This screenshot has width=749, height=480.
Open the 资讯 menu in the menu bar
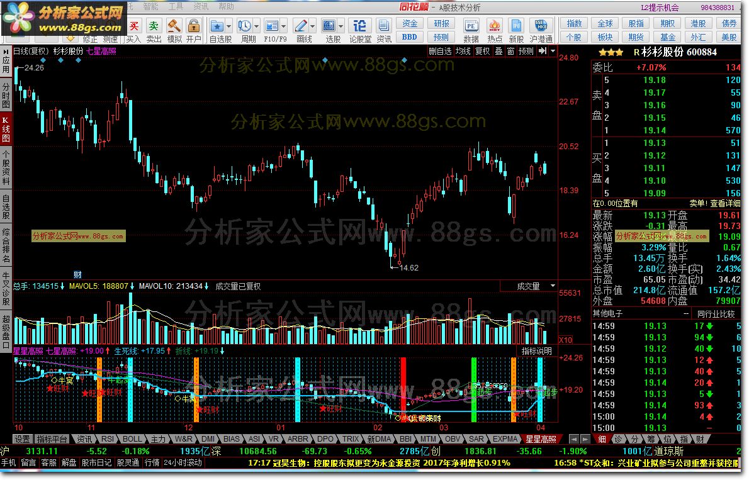click(x=201, y=6)
